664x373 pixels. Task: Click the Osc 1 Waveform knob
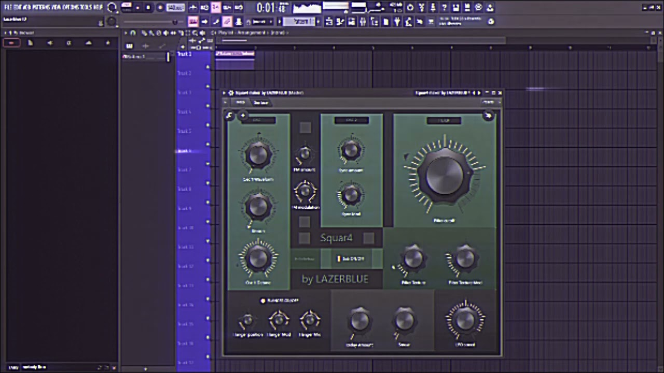tap(258, 154)
